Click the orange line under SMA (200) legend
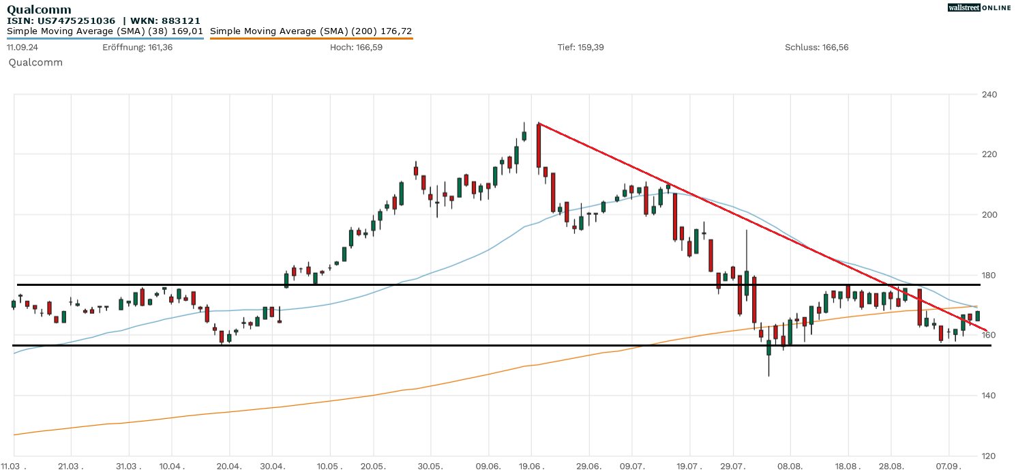Screen dimensions: 1016x470 311,38
